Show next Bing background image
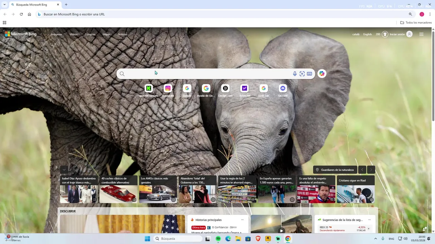435x244 pixels. click(x=371, y=170)
